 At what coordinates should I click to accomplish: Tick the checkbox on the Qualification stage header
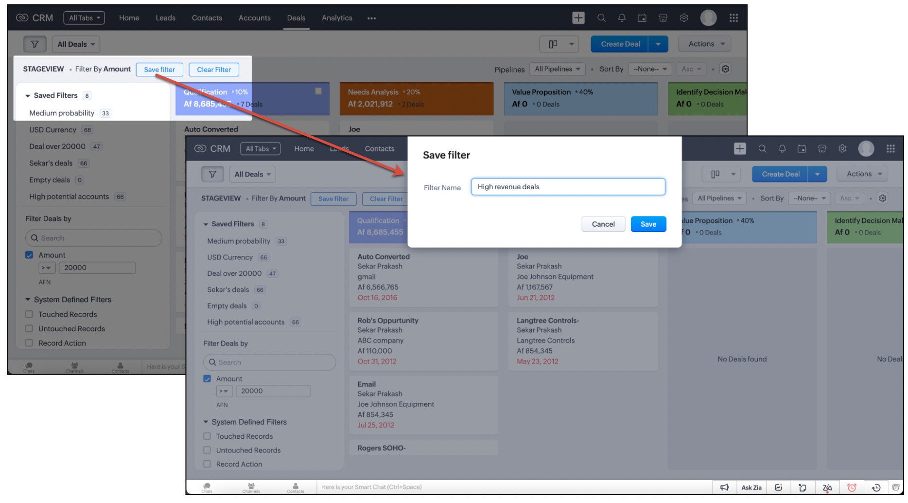tap(318, 91)
